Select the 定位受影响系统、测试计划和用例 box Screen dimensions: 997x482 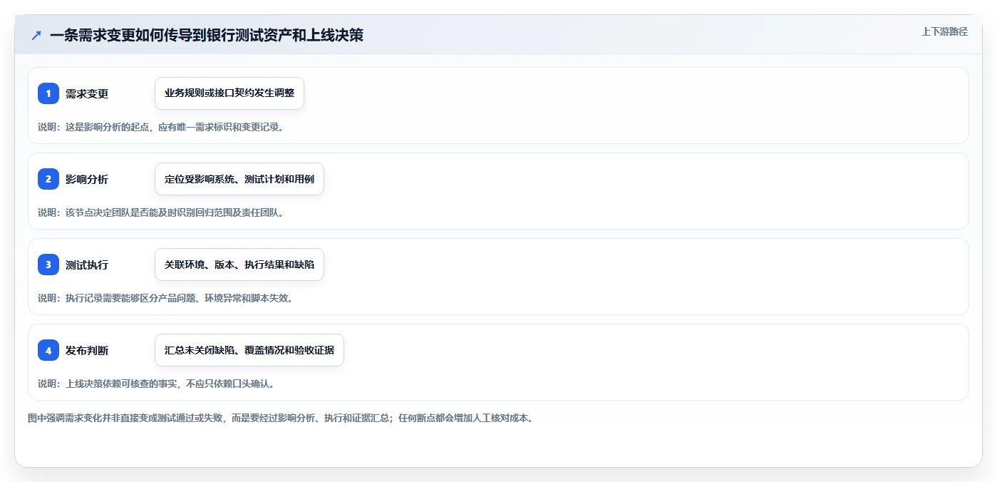click(239, 179)
